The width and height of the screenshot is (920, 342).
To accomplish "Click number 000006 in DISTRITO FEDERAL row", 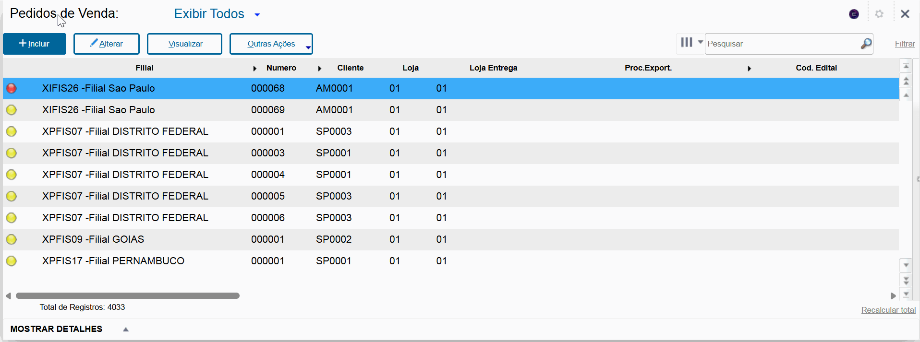I will (268, 218).
